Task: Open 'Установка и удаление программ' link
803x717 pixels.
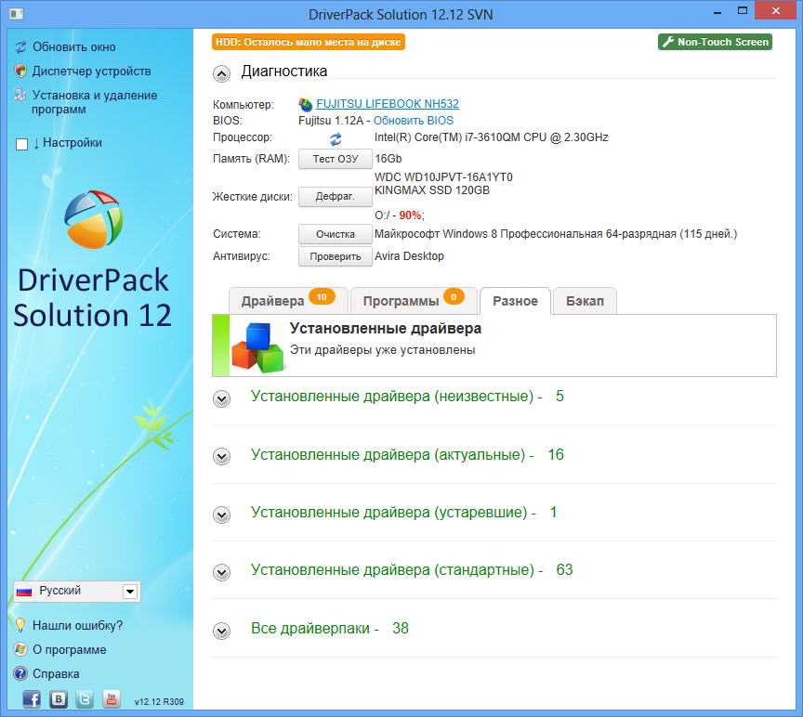Action: 95,102
